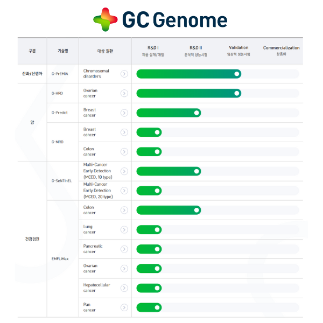
Task: Open the G-Predict Breast cancer arrow
Action: point(124,113)
